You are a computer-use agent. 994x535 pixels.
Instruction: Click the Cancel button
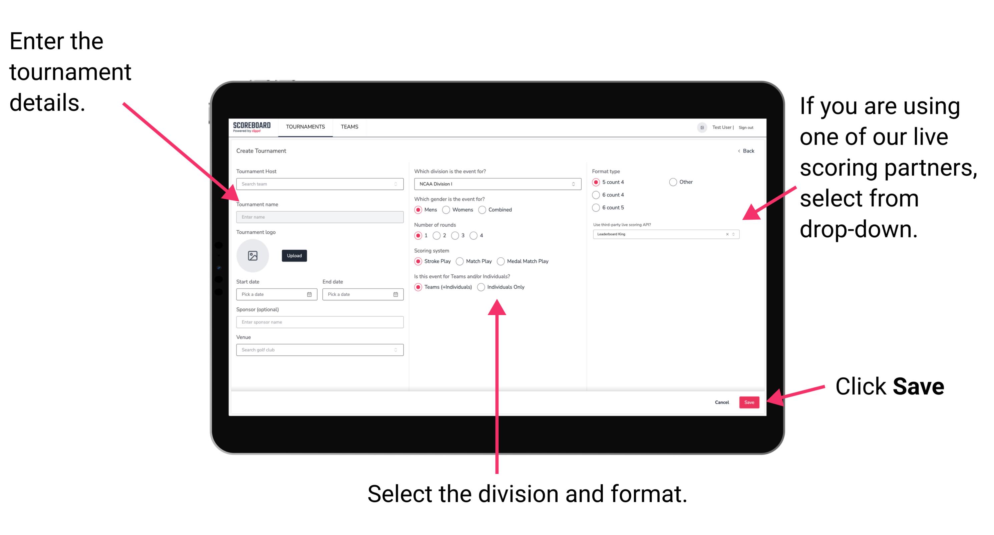point(723,402)
